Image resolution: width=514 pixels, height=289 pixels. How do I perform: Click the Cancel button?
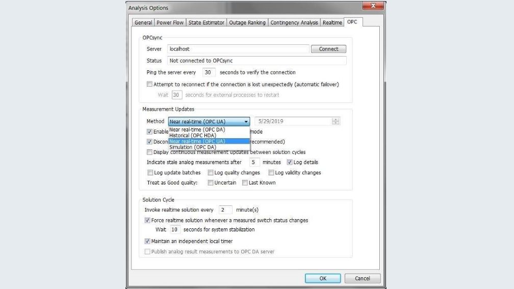(x=362, y=278)
